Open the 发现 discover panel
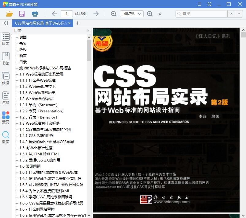246x218 pixels. click(6, 118)
